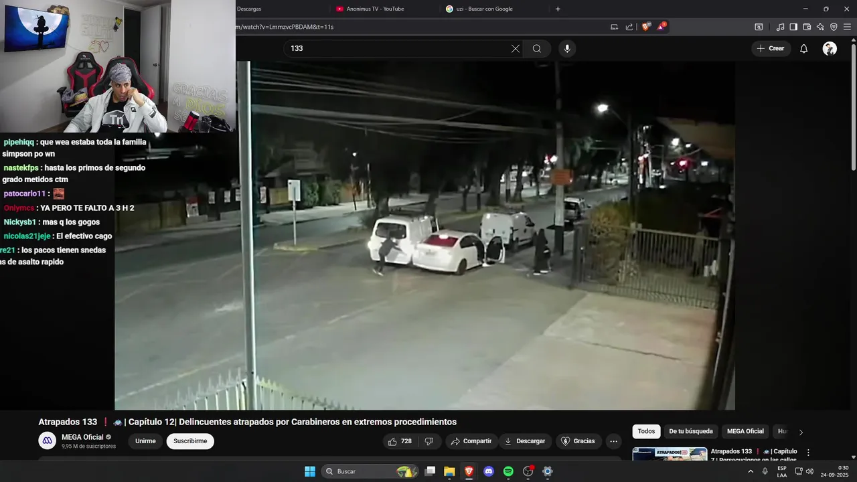Toggle the Brave sidebar panel
Screen dimensions: 857x482
[793, 27]
